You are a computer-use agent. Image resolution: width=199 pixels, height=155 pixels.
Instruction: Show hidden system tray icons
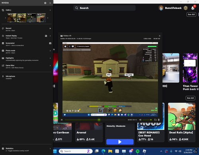(161, 151)
